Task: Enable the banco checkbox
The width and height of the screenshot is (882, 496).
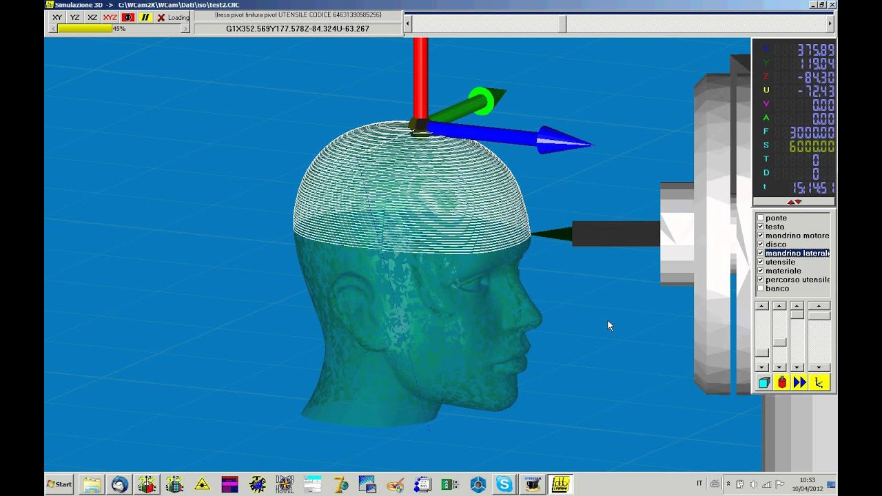Action: point(761,288)
